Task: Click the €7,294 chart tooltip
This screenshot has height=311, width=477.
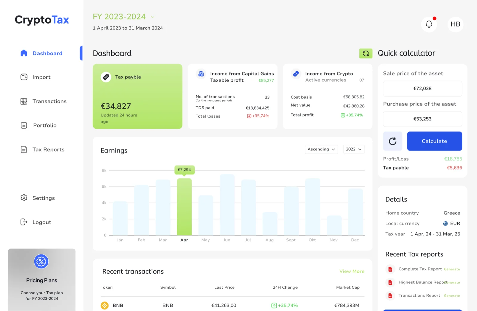Action: coord(184,170)
